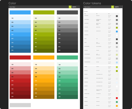Image resolution: width=132 pixels, height=109 pixels.
Task: Choose the teal green 700 swatch
Action: coord(67,89)
